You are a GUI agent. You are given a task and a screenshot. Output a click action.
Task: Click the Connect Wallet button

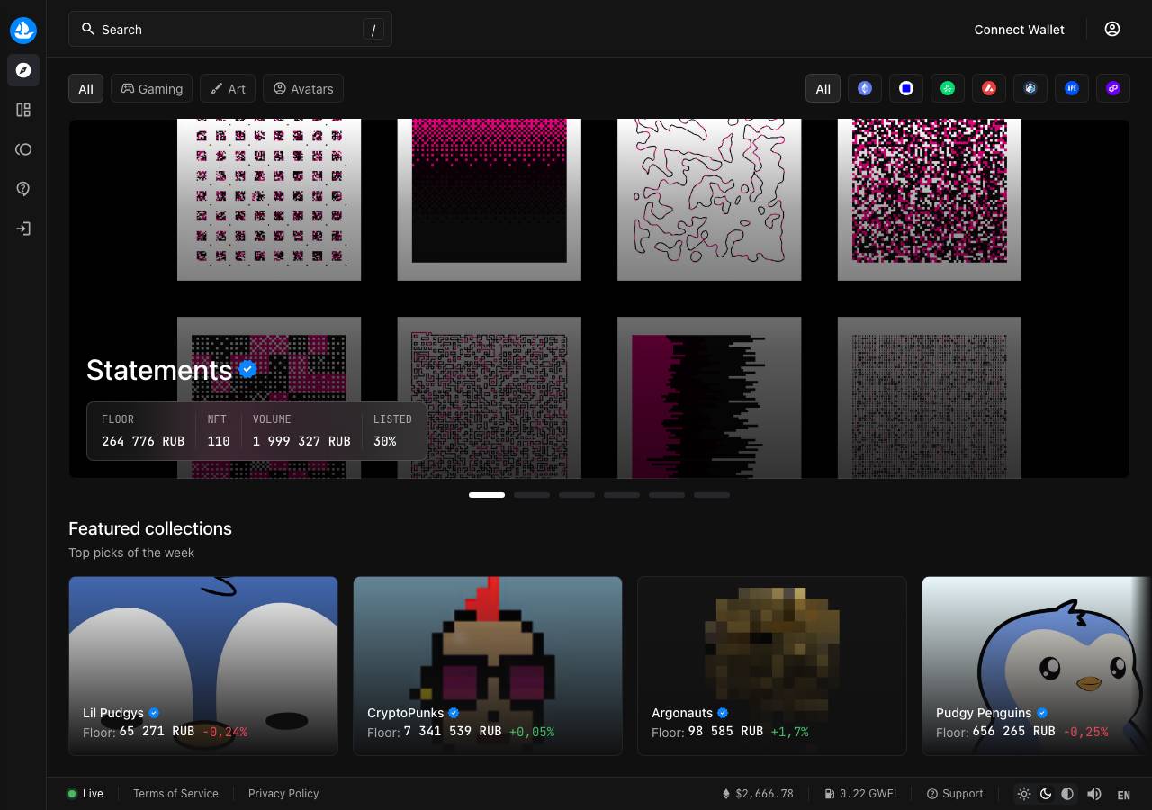coord(1019,29)
